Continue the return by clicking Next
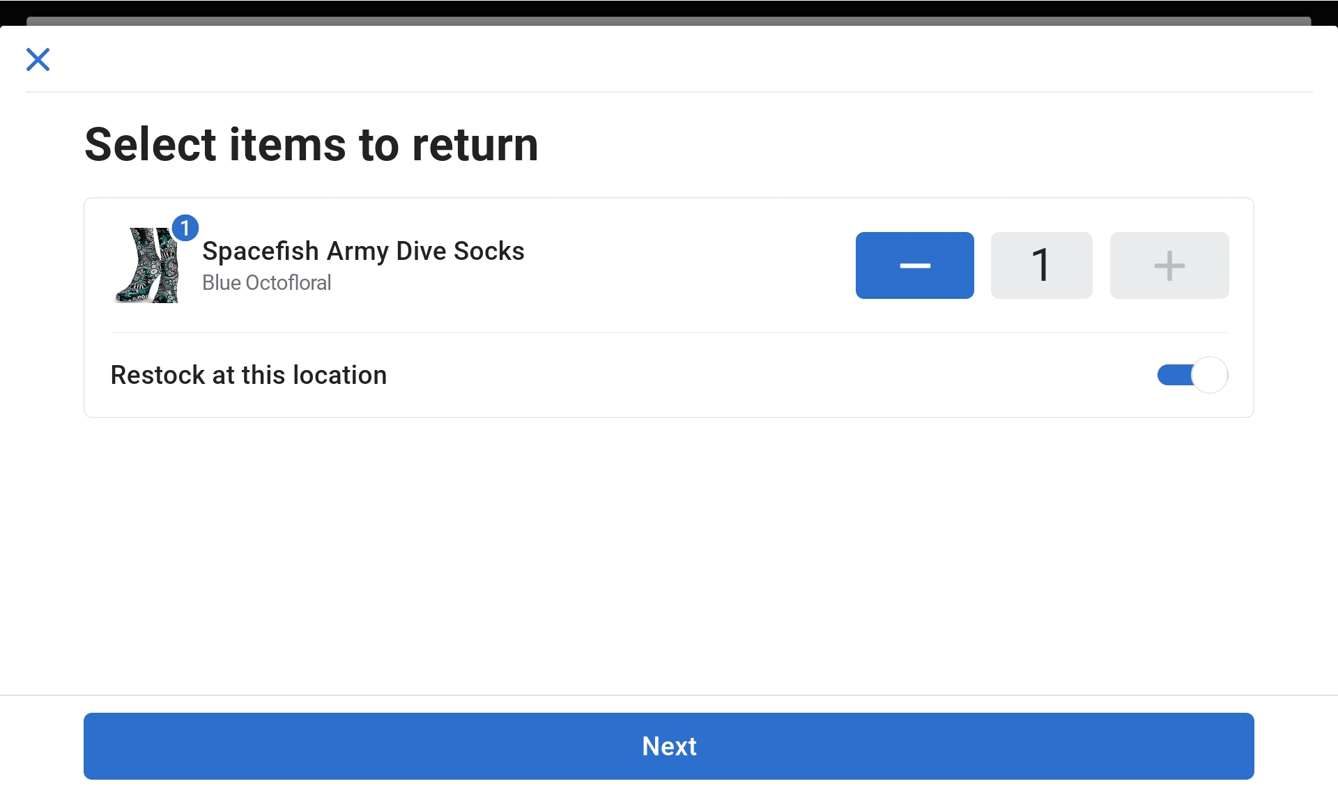Image resolution: width=1338 pixels, height=795 pixels. [668, 746]
